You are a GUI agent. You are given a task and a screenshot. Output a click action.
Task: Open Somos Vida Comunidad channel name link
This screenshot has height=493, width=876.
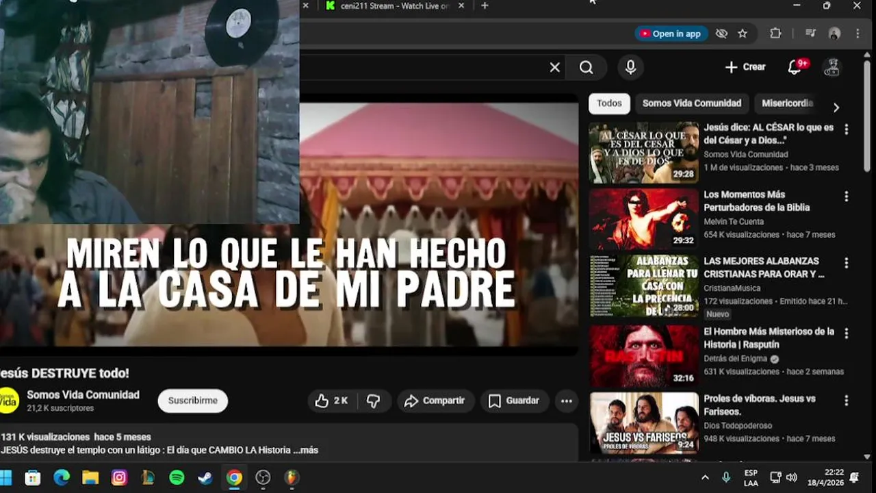(83, 395)
